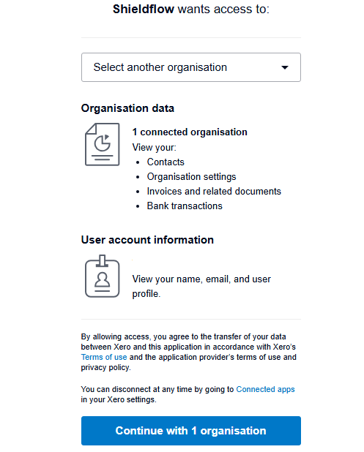Click the View your: label
The image size is (364, 452).
point(154,147)
